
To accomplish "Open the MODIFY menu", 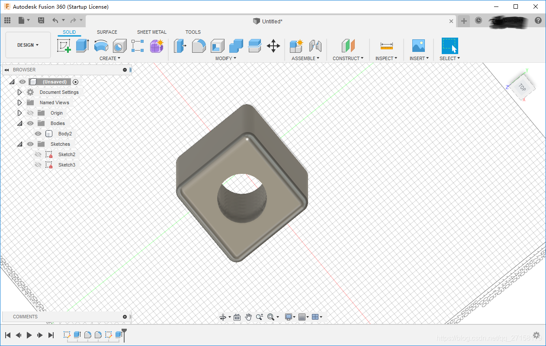I will (x=226, y=58).
